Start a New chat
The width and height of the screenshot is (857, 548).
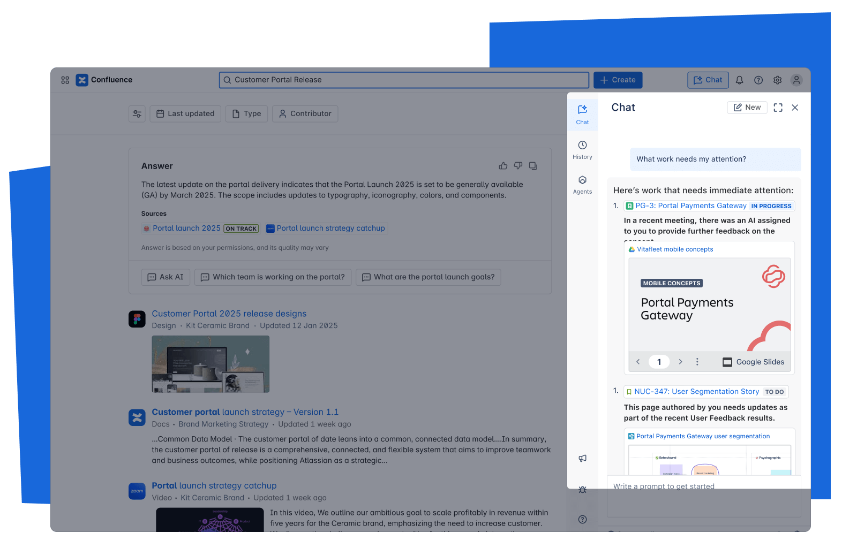[747, 107]
